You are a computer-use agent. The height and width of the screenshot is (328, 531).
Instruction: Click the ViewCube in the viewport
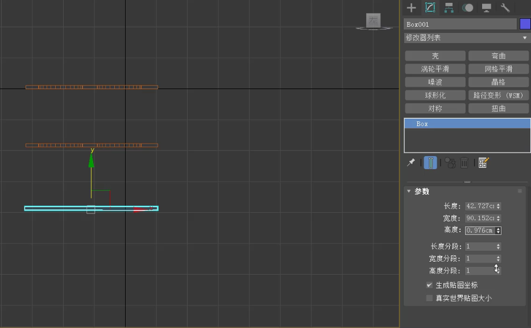374,21
